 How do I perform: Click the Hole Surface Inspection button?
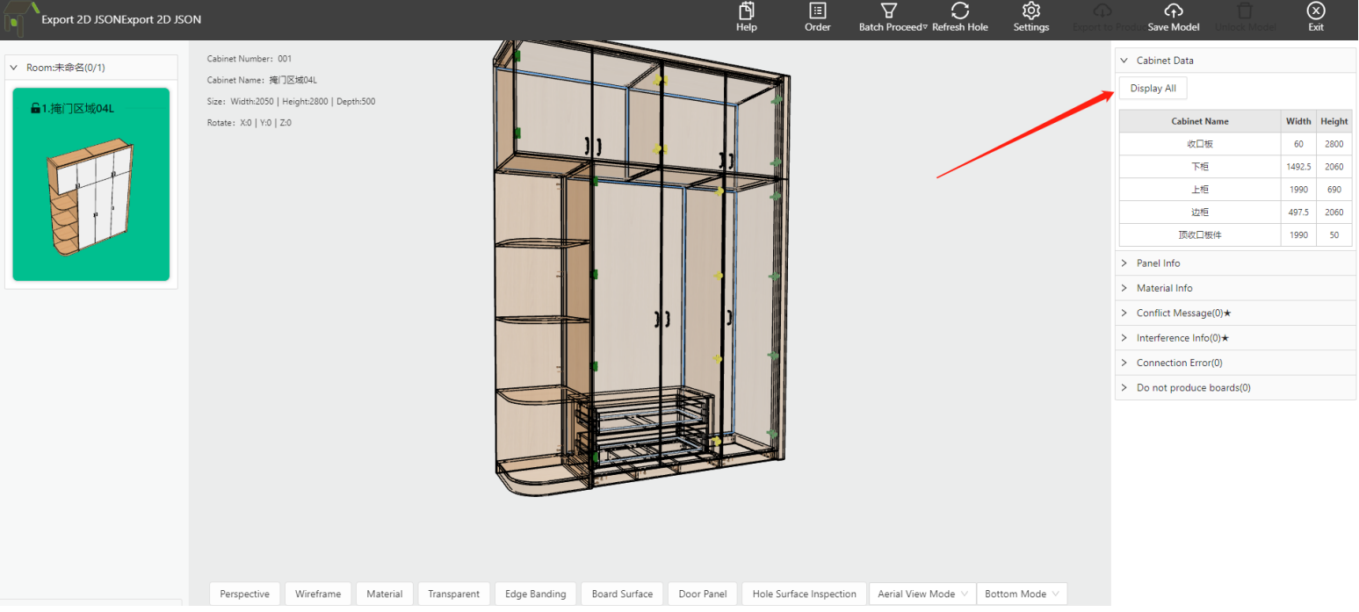tap(804, 594)
